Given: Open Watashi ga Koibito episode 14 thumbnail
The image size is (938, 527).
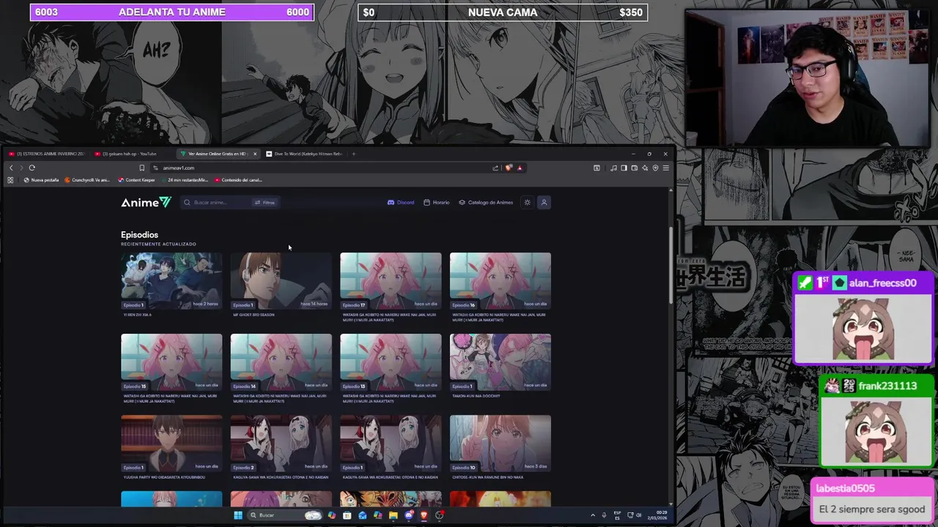Looking at the screenshot, I should pyautogui.click(x=281, y=362).
